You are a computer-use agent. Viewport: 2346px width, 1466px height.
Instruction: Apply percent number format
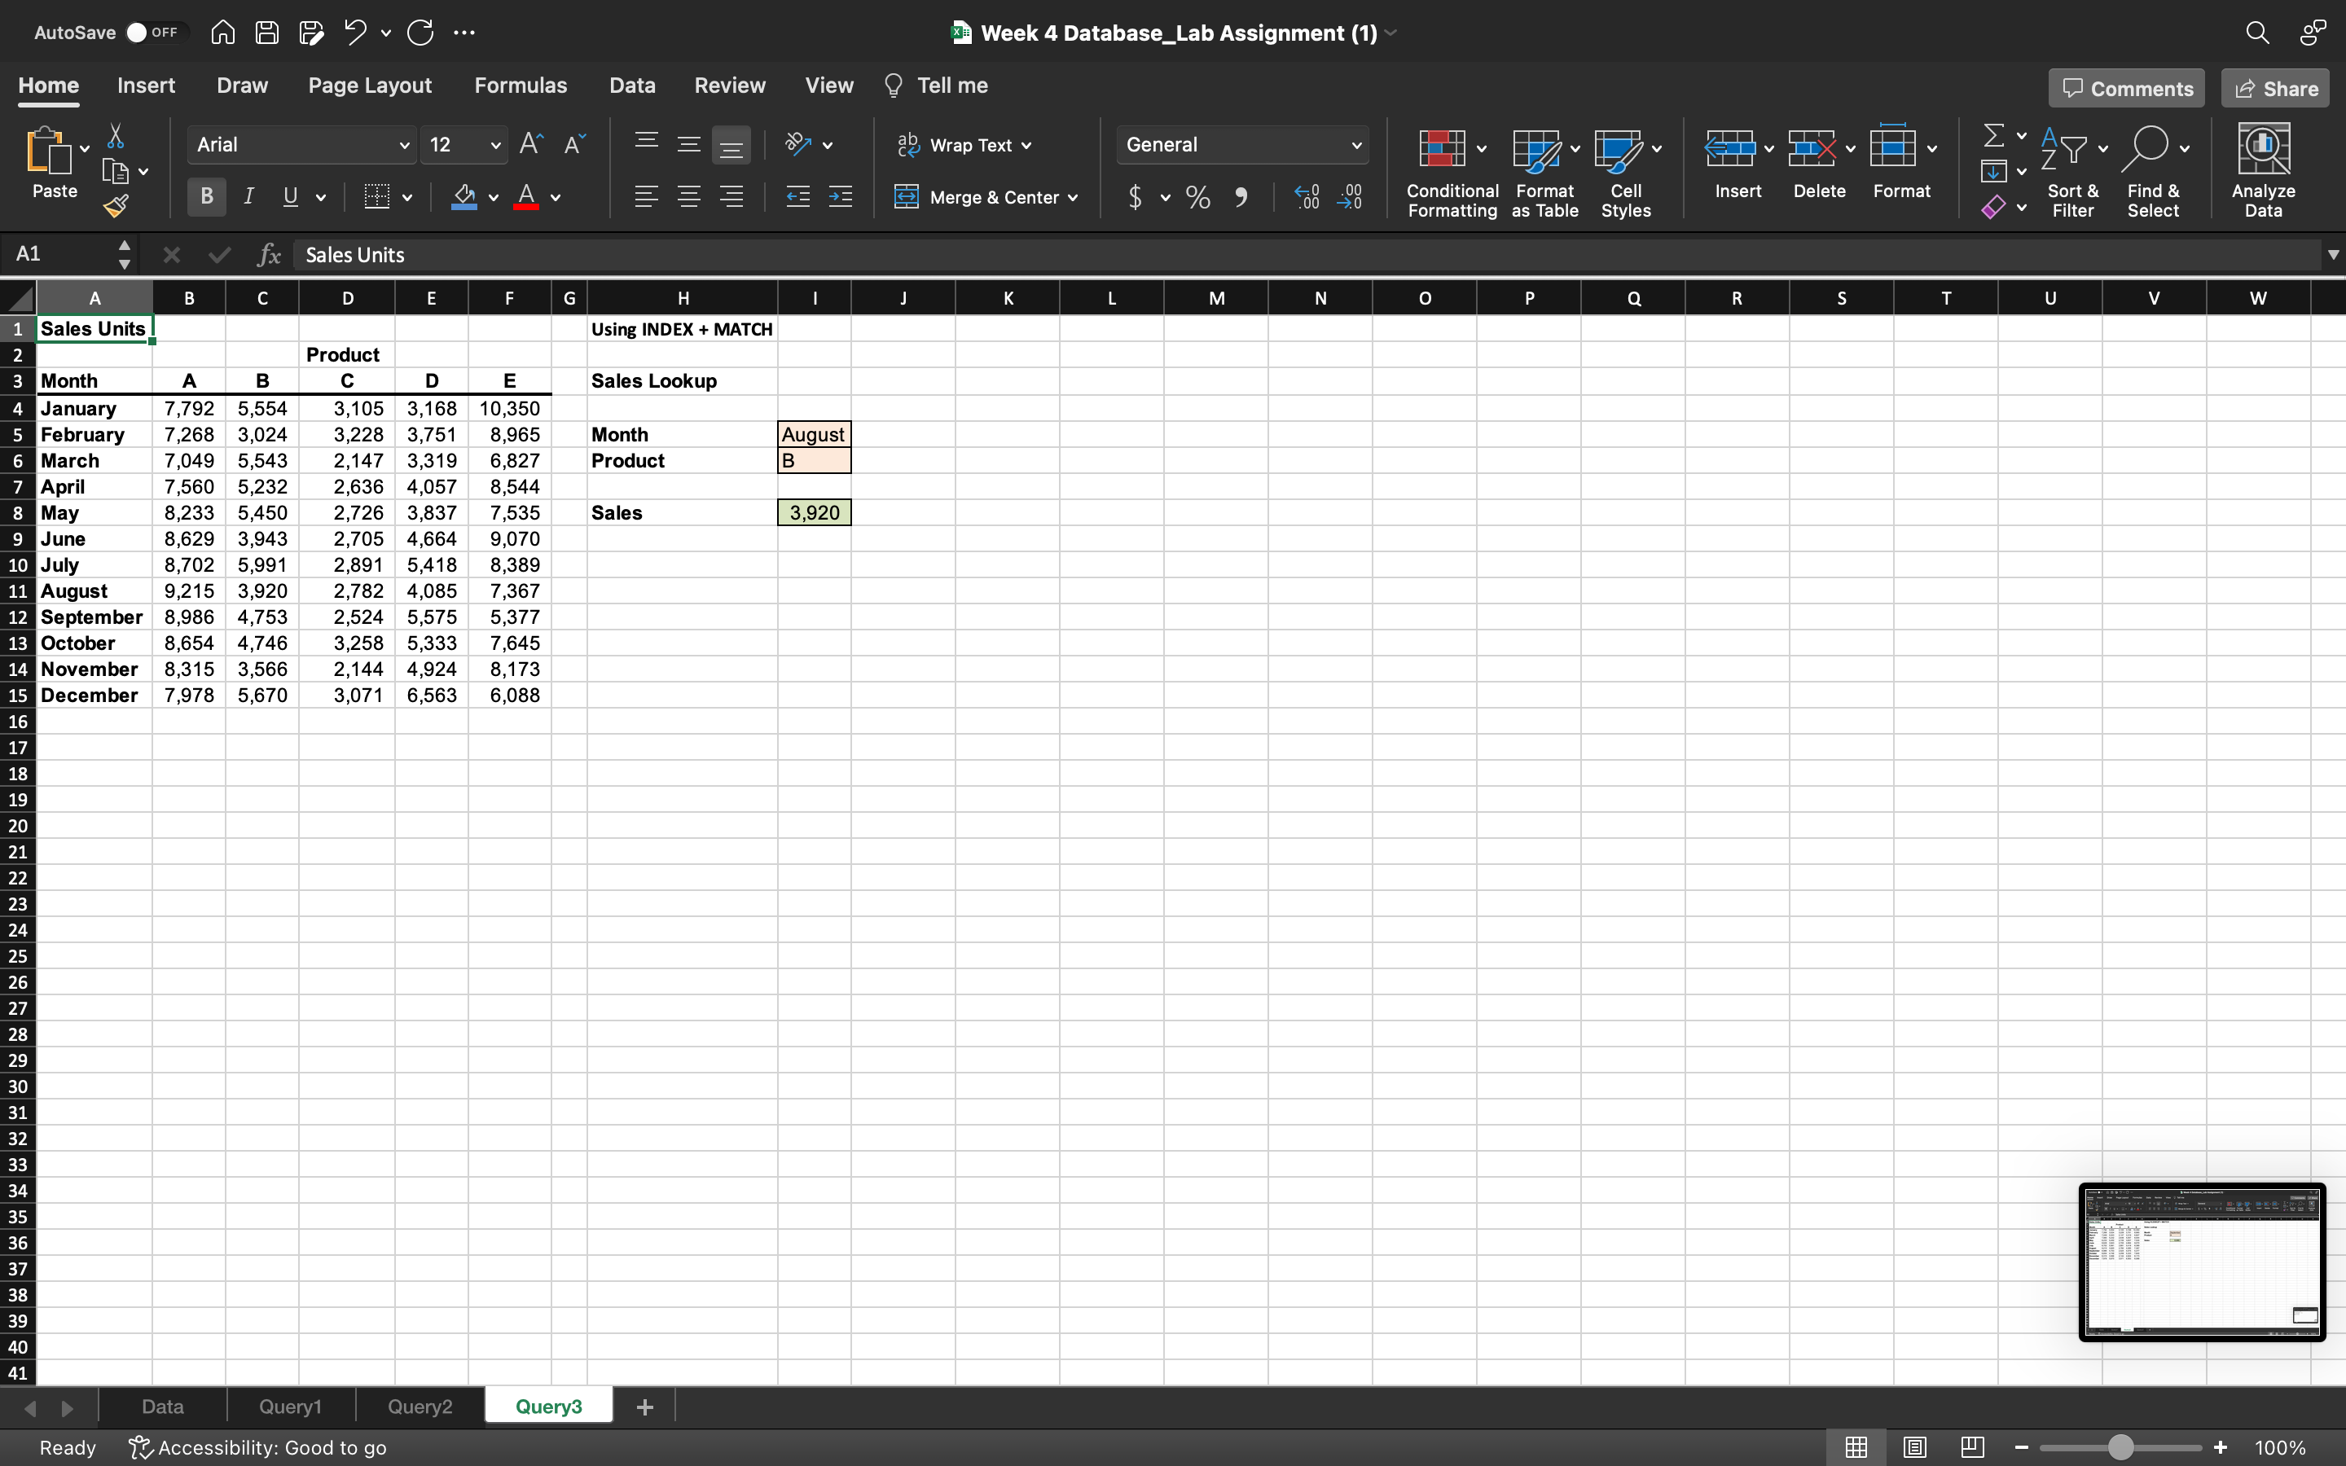tap(1197, 197)
